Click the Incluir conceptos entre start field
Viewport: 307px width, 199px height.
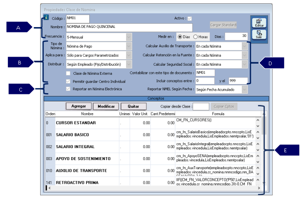tap(205, 81)
